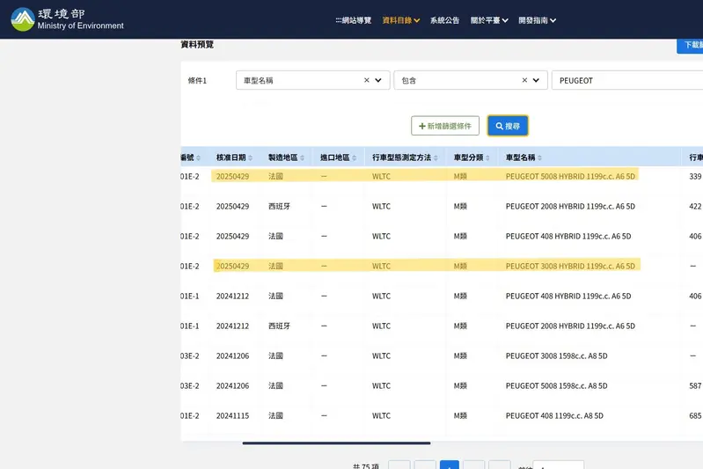Screen dimensions: 703x469
Task: Select PEUGEOT 408 1199c.c. A8 5D cell
Action: point(554,415)
